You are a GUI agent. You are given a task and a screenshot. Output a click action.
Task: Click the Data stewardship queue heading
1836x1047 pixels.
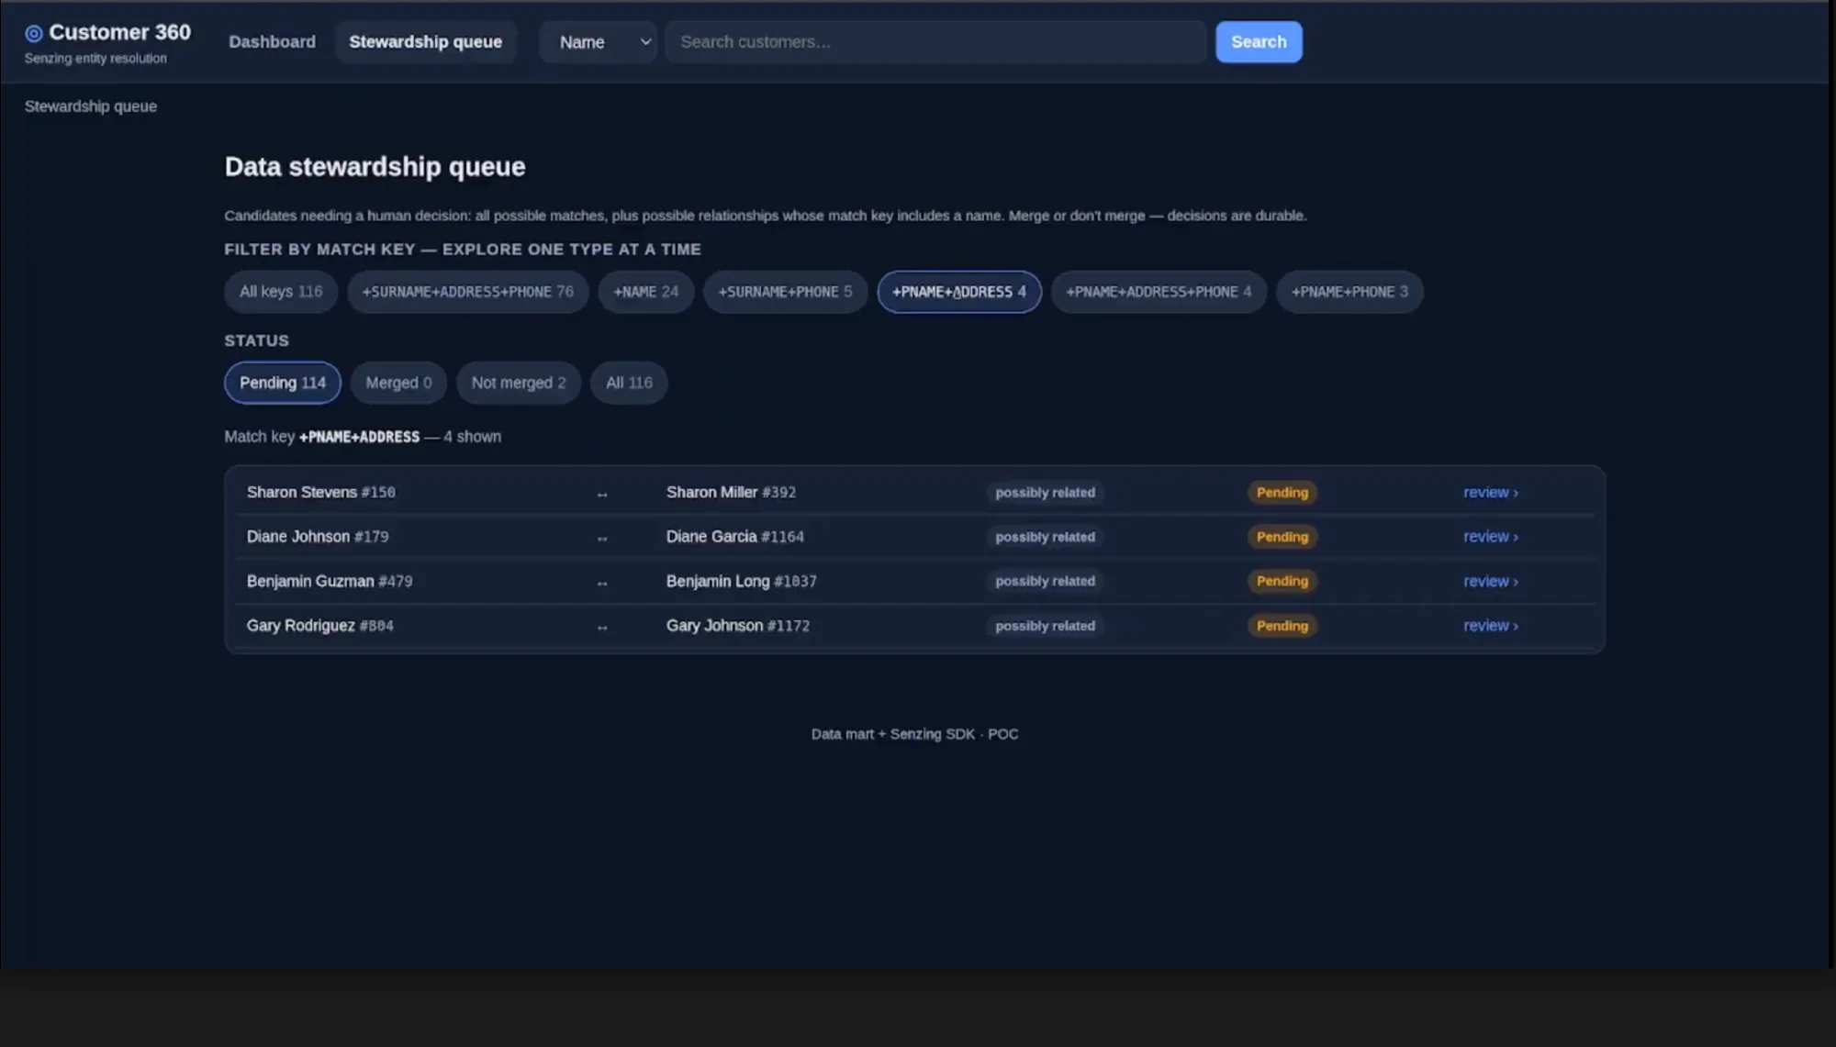click(375, 167)
